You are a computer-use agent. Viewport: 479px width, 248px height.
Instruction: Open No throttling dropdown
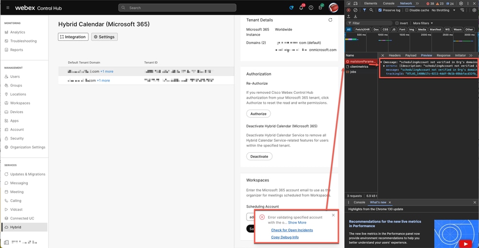(x=443, y=10)
